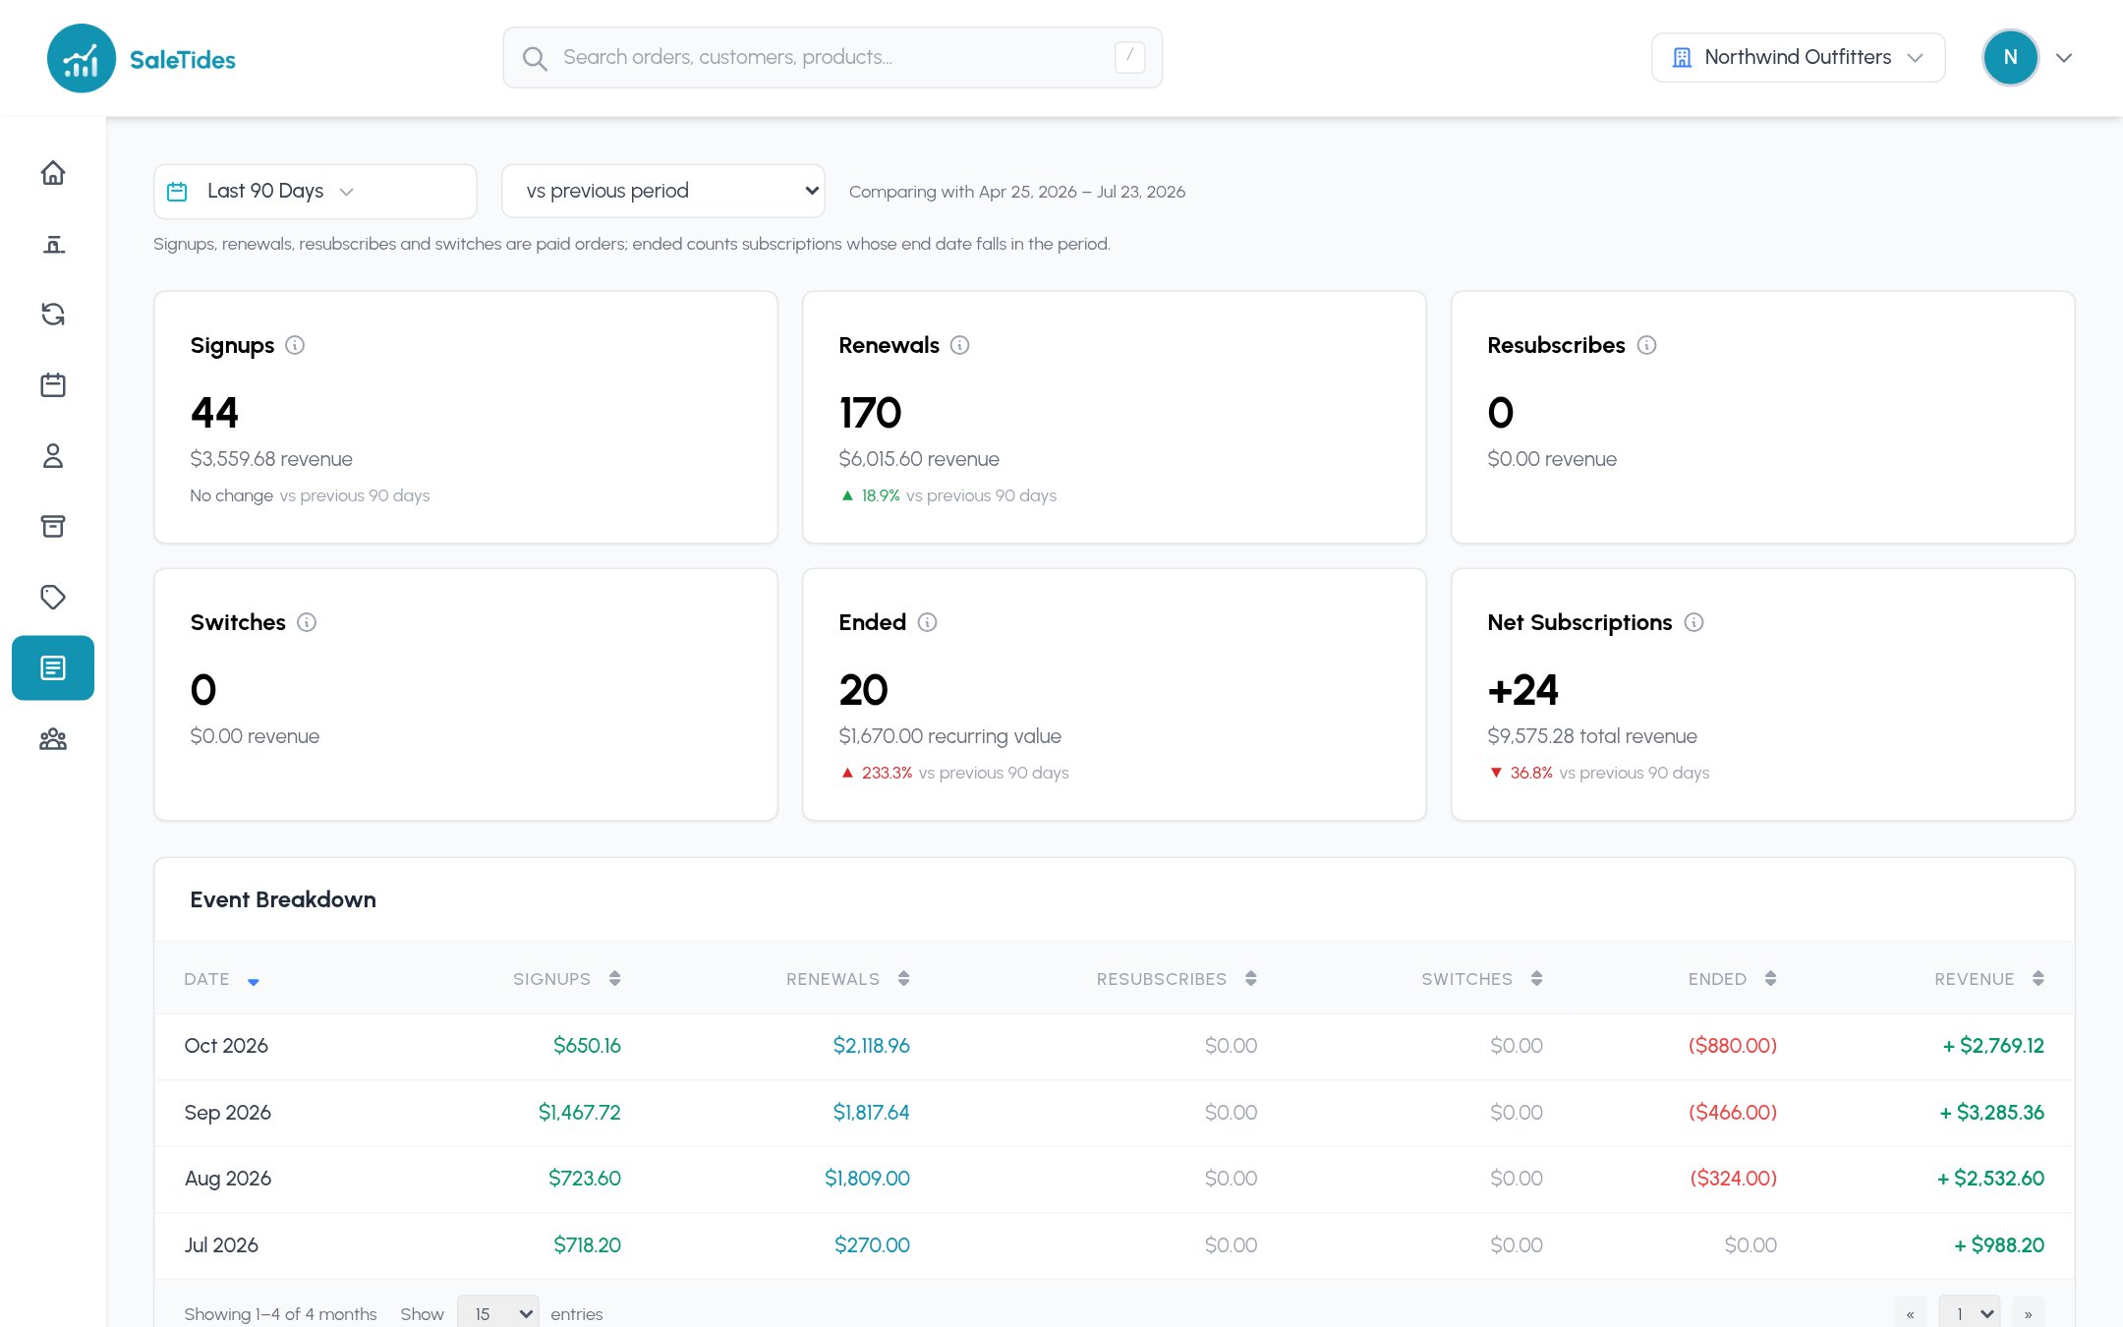Open the Northwind Outfitters store switcher

pyautogui.click(x=1799, y=58)
